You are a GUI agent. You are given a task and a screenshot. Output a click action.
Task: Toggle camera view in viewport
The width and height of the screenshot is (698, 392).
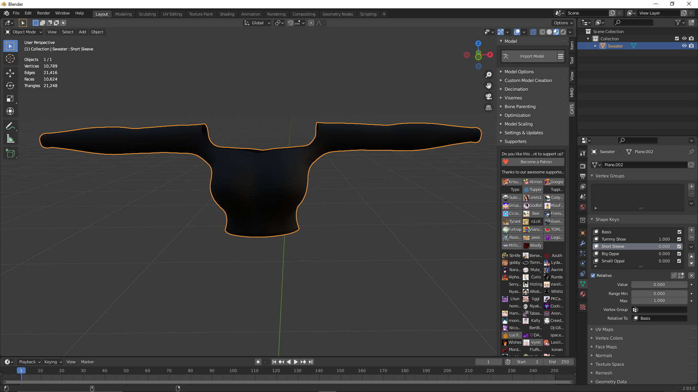click(x=489, y=97)
